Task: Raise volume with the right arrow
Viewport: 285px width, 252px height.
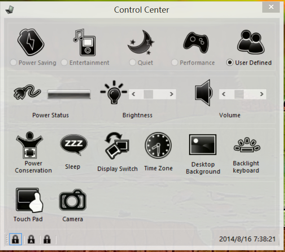Action: (261, 94)
